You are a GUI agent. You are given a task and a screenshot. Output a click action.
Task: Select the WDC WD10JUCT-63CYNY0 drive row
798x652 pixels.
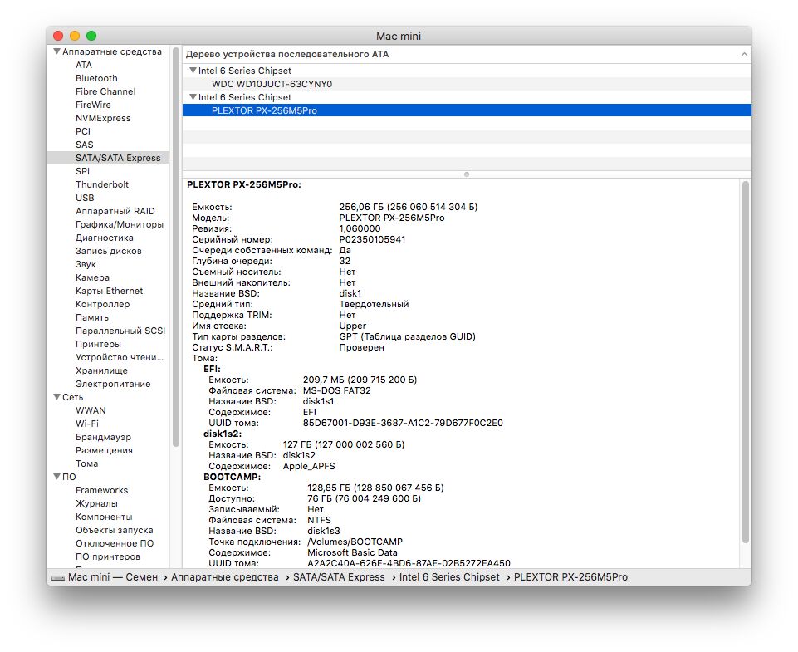click(467, 83)
